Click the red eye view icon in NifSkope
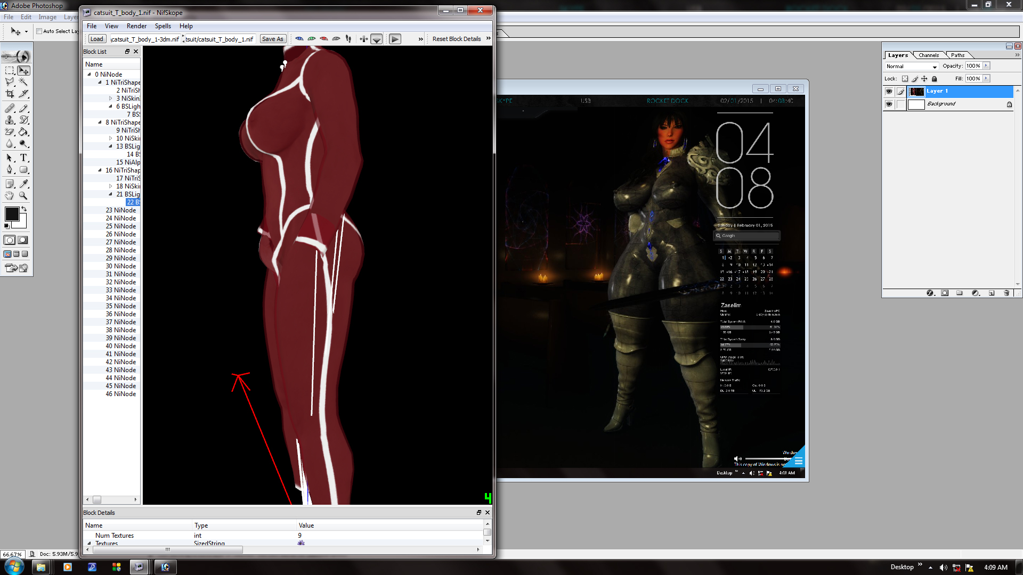This screenshot has width=1023, height=575. tap(324, 39)
